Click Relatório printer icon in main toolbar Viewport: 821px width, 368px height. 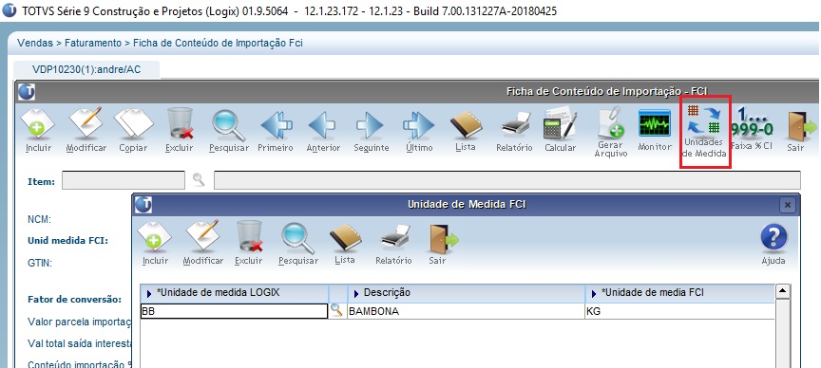click(x=514, y=131)
